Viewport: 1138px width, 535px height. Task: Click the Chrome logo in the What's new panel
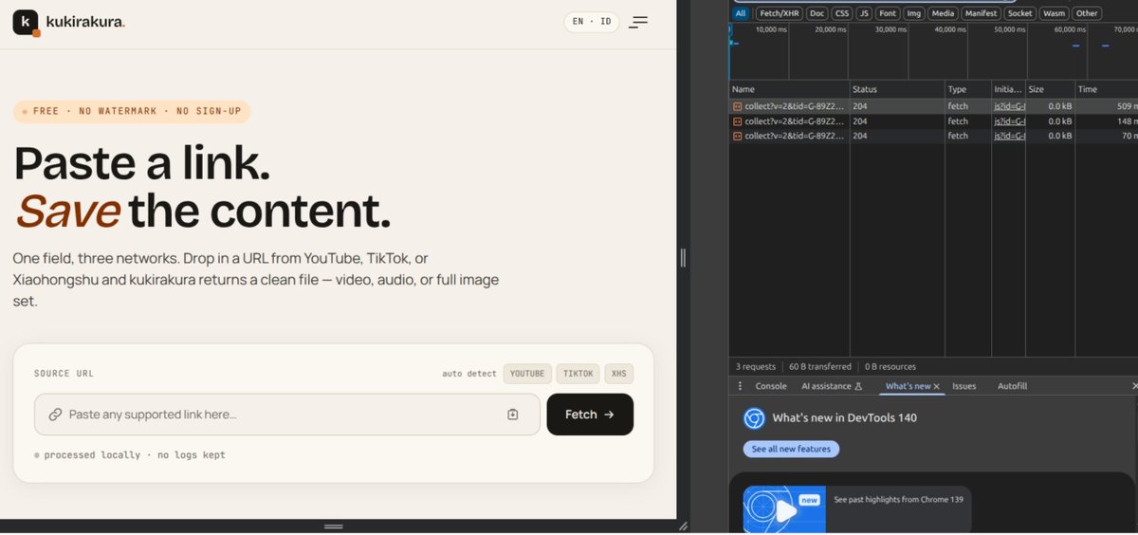(754, 417)
